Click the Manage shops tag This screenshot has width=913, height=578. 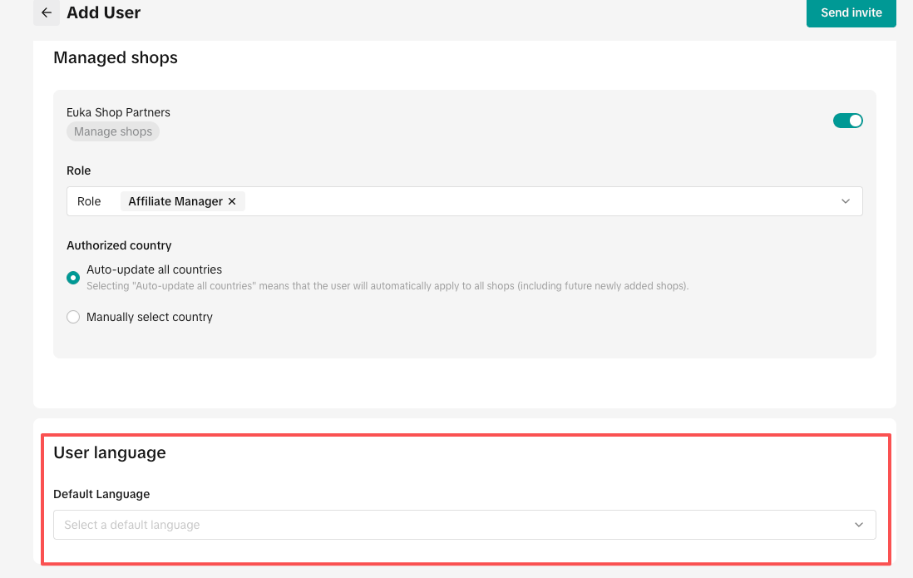[x=113, y=131]
